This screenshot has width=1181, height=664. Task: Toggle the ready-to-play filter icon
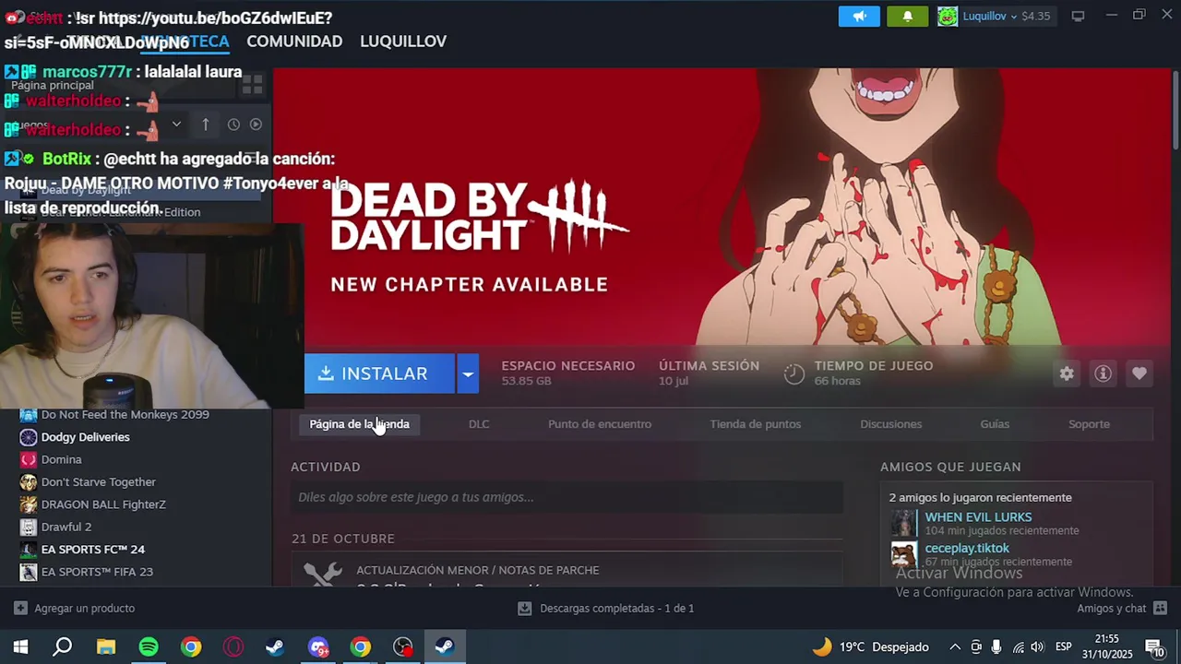coord(256,125)
